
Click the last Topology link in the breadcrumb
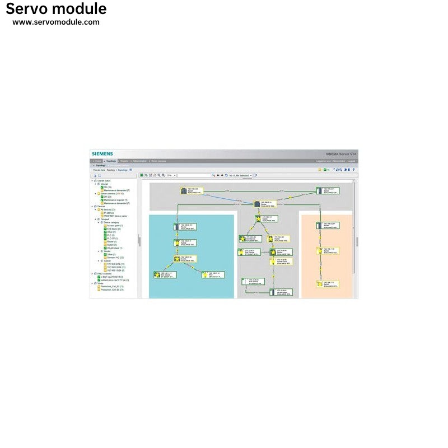[123, 170]
